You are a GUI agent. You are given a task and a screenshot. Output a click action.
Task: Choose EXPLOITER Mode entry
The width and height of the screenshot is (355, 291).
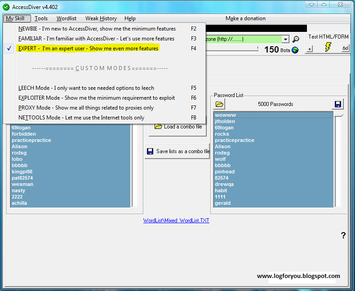click(104, 98)
